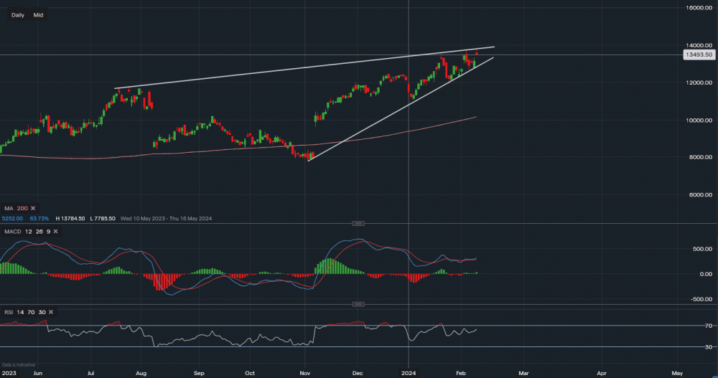Open the Mid price type selector
The image size is (718, 378).
pyautogui.click(x=38, y=14)
